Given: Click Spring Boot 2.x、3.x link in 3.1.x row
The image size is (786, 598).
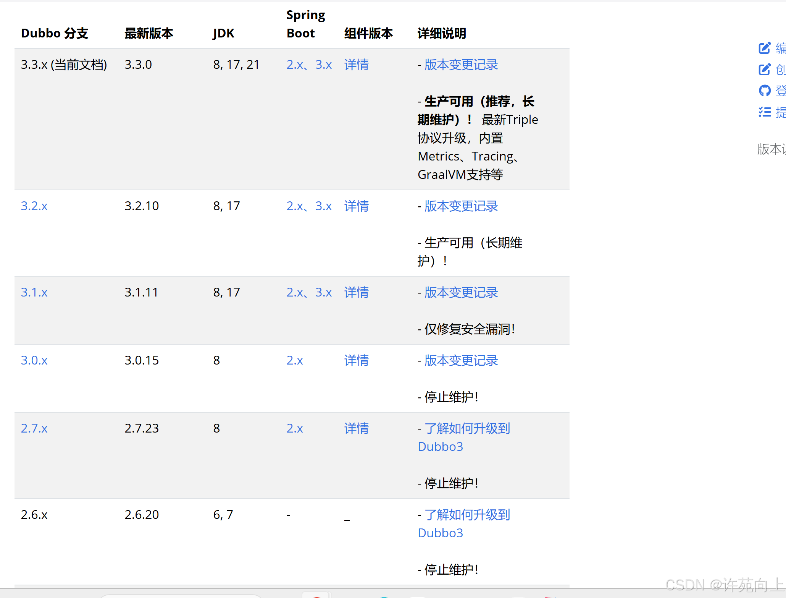Looking at the screenshot, I should coord(309,292).
